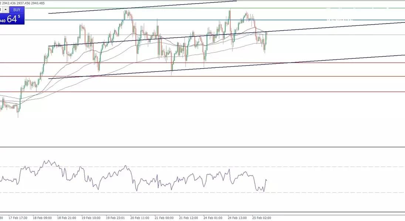Screen dimensions: 405x221
Task: Select the short upper black trendline
Action: [x=148, y=7]
